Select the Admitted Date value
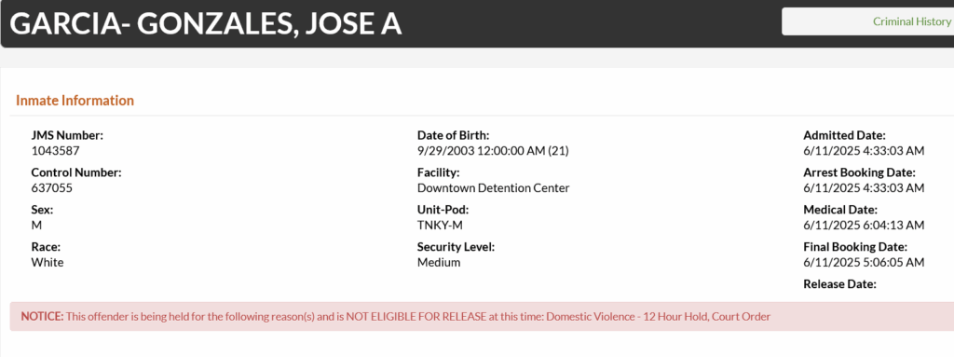The image size is (954, 357). click(x=864, y=150)
